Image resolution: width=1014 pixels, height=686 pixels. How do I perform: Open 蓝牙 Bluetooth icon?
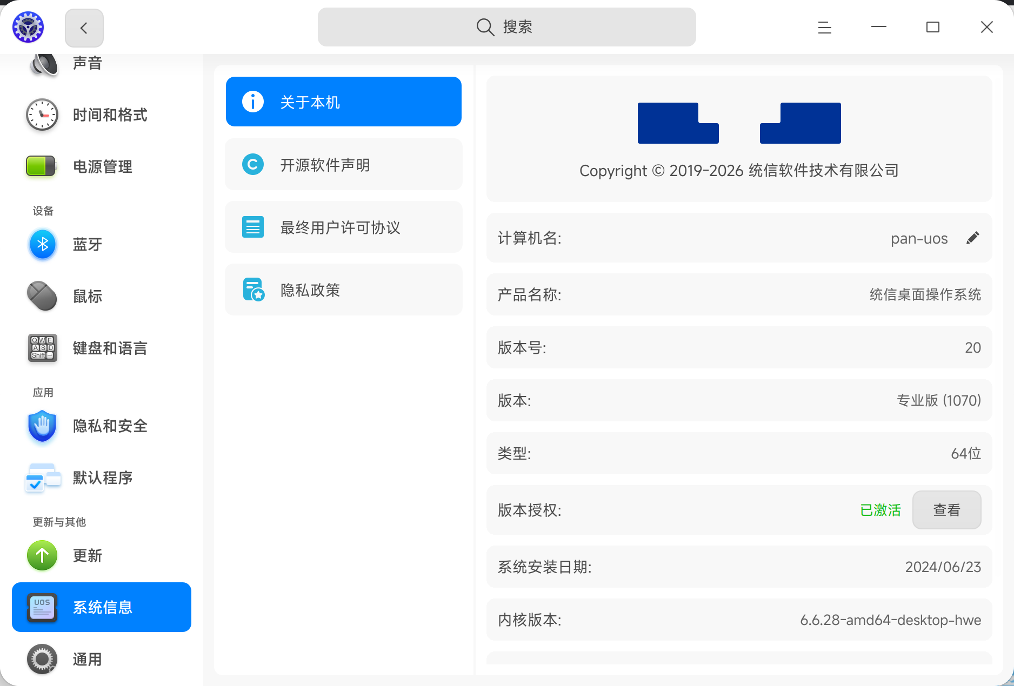43,244
